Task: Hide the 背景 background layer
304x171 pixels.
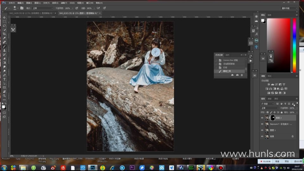Action: click(x=262, y=136)
